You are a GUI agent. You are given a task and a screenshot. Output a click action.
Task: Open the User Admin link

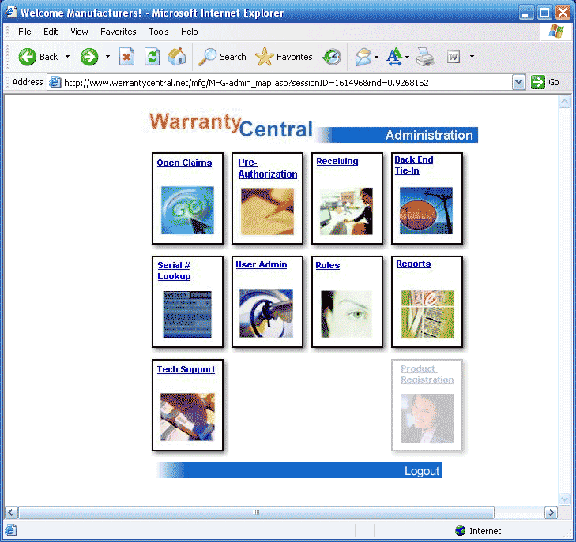point(262,265)
